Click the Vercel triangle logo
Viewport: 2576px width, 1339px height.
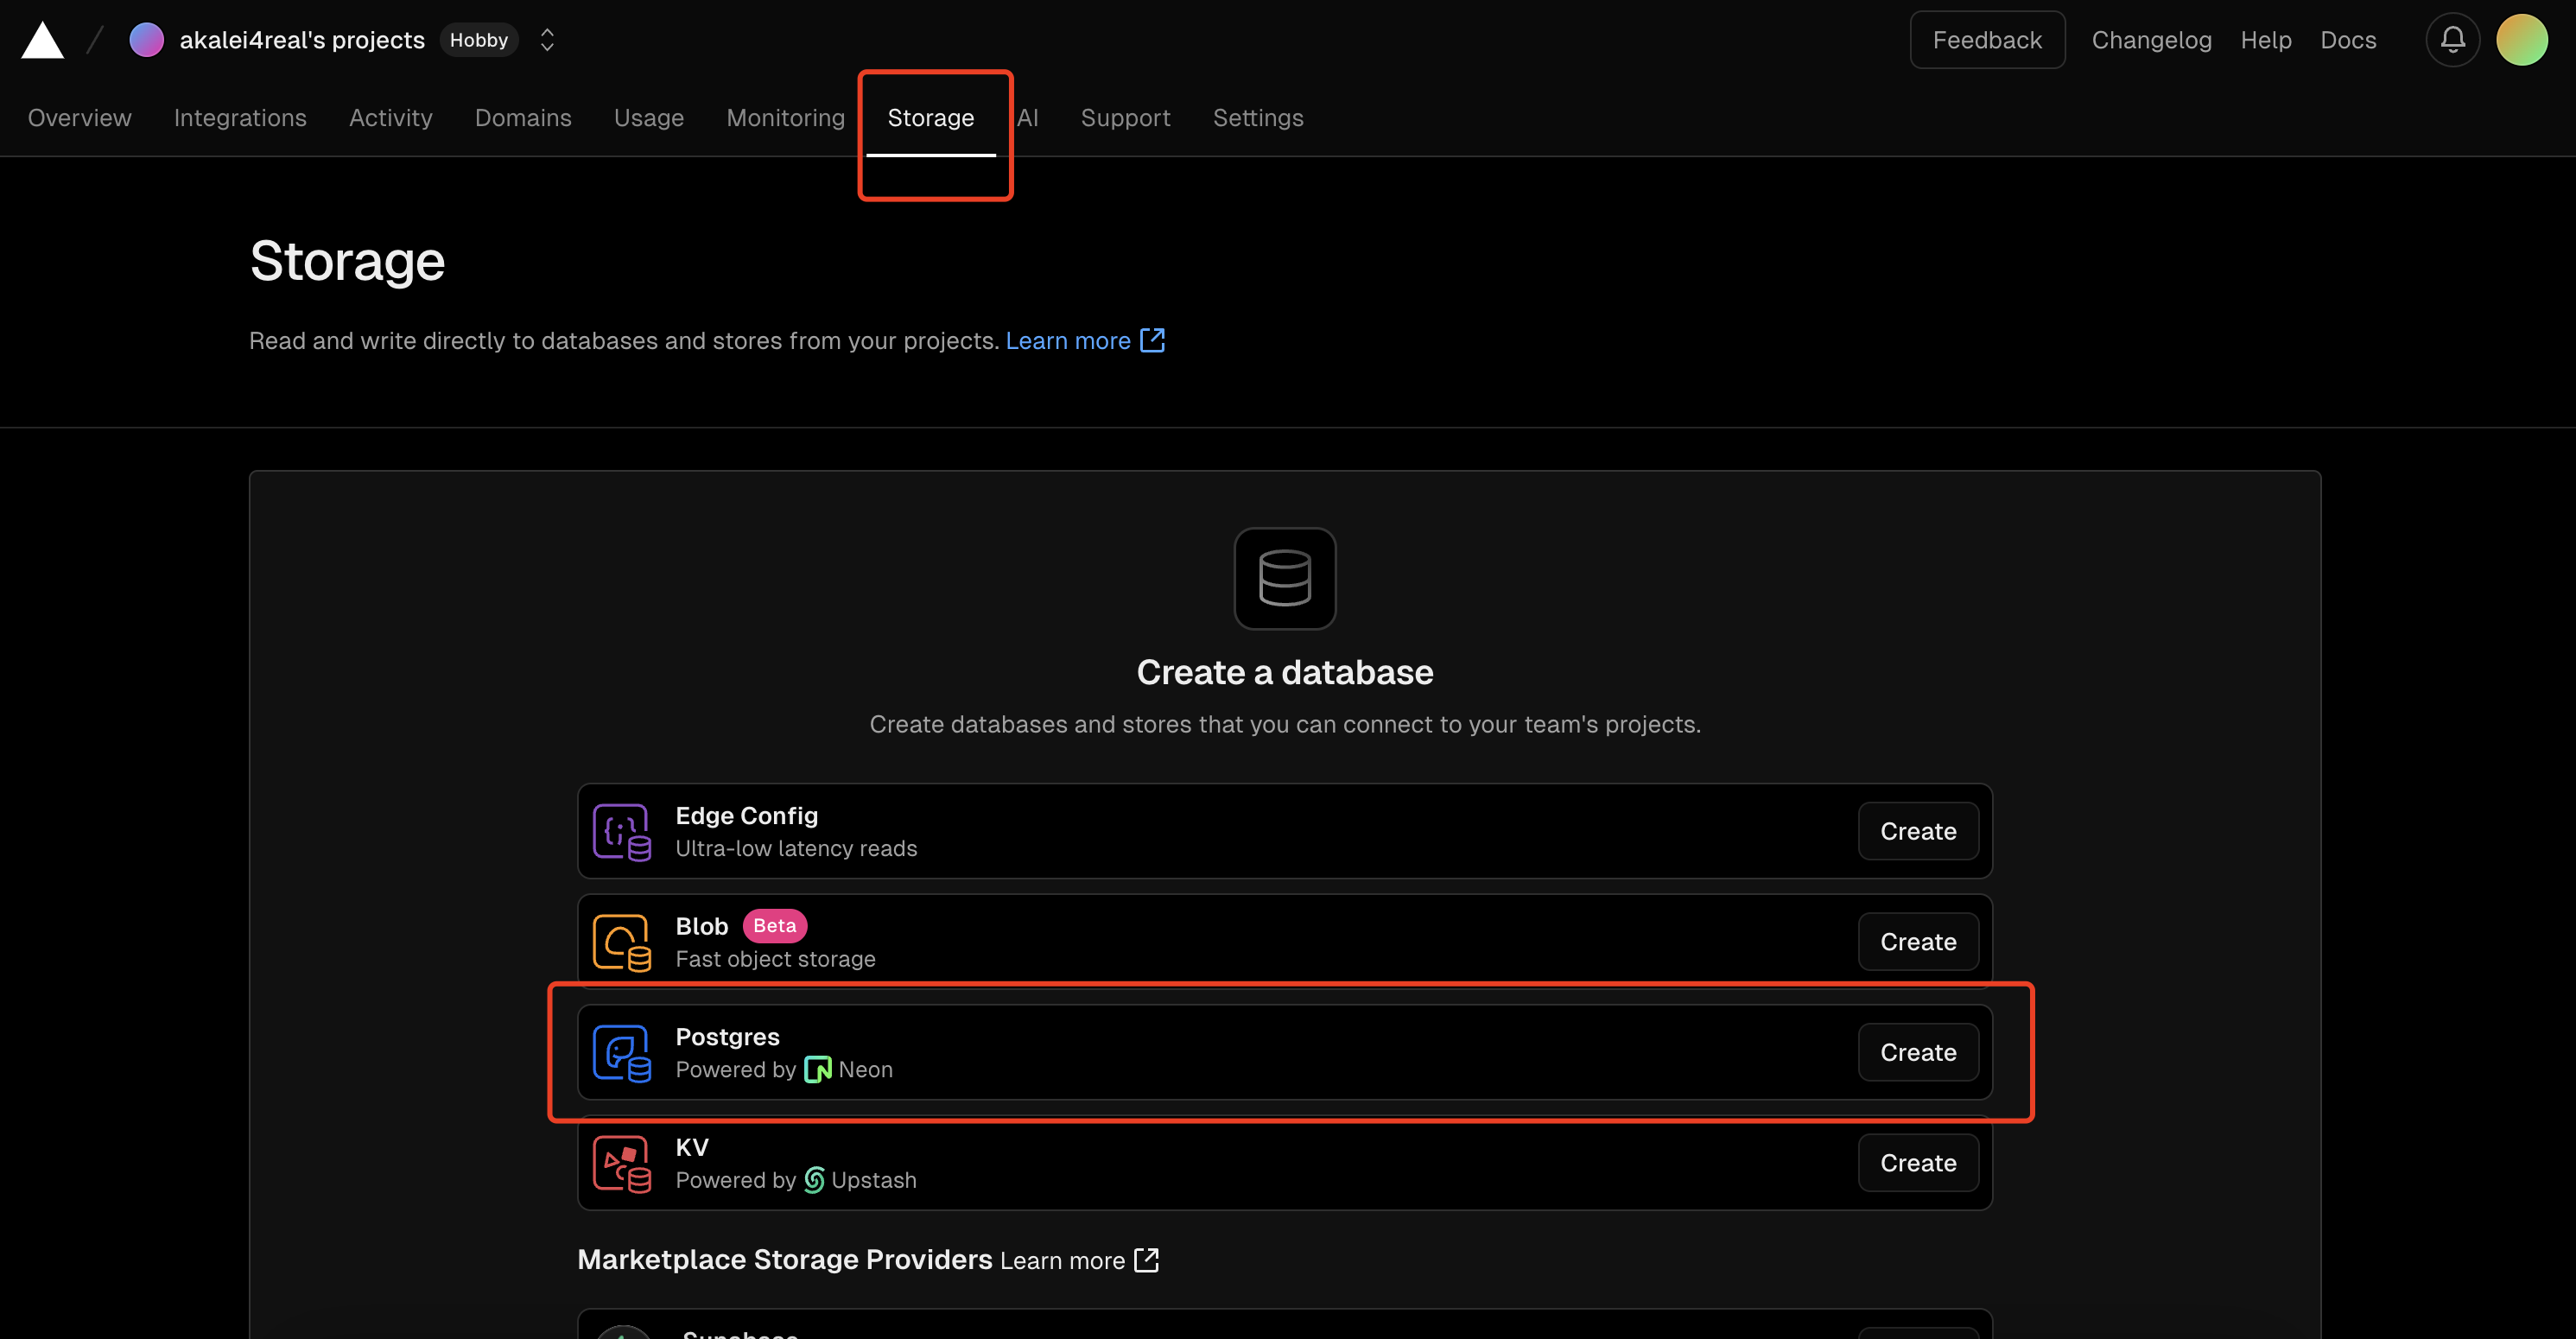pyautogui.click(x=43, y=40)
